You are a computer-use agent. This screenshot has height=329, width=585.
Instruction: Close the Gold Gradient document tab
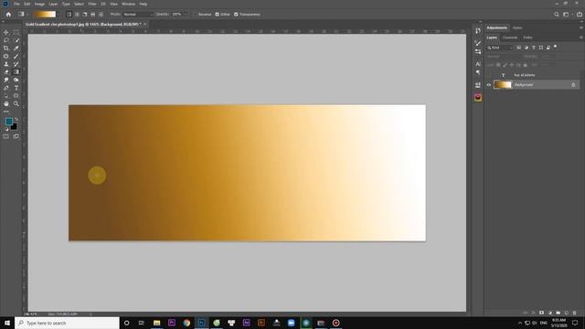point(145,25)
